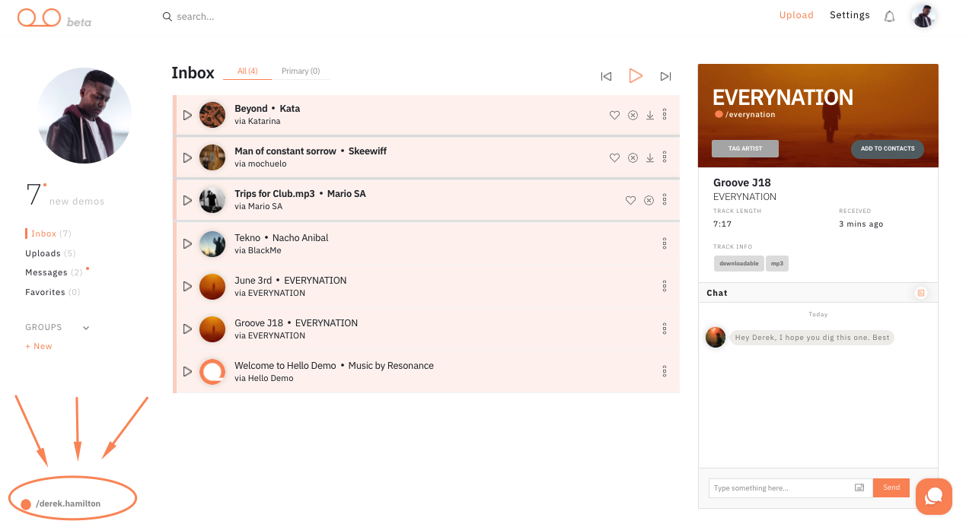Screen dimensions: 966x524
Task: Click the mp3 tag
Action: pos(777,263)
